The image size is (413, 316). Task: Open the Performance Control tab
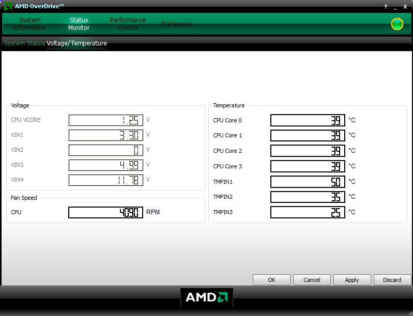(128, 24)
